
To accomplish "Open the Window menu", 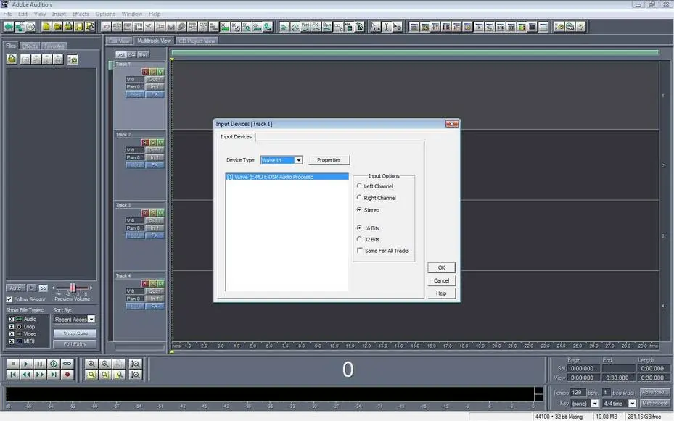I will (x=131, y=14).
